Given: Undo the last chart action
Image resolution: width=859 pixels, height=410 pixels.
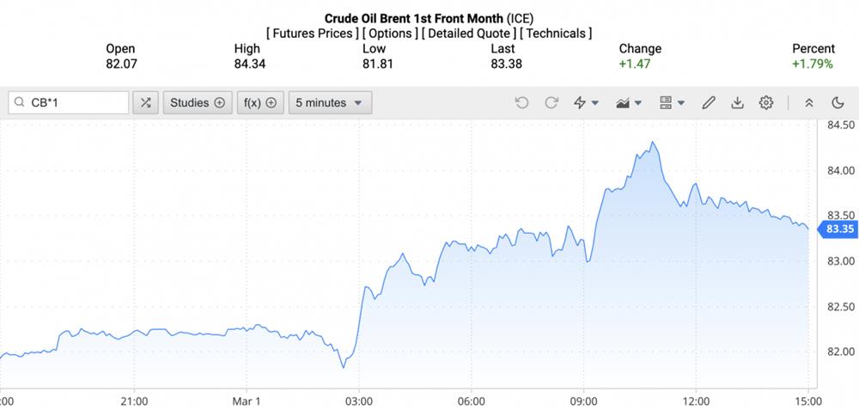Looking at the screenshot, I should [x=521, y=103].
